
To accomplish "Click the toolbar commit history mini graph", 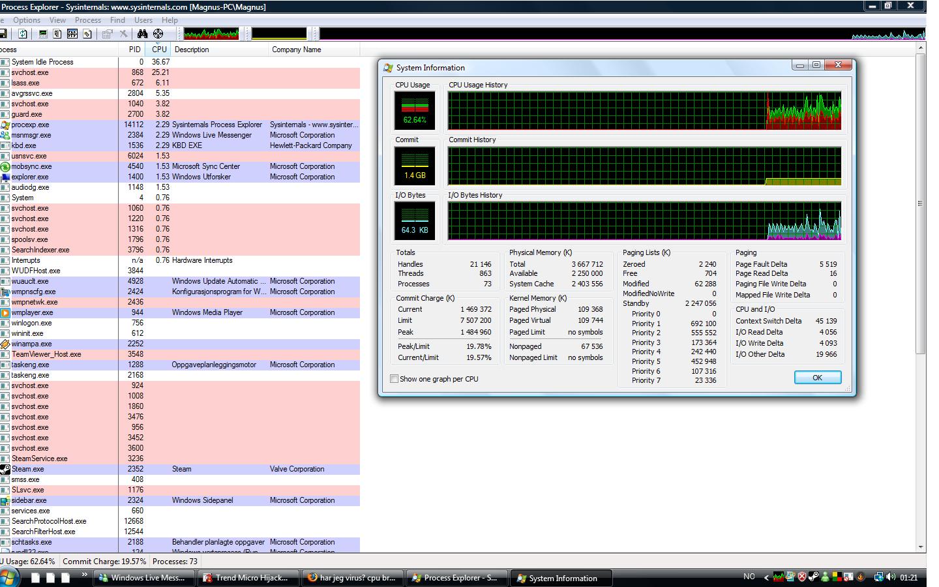I will 279,34.
